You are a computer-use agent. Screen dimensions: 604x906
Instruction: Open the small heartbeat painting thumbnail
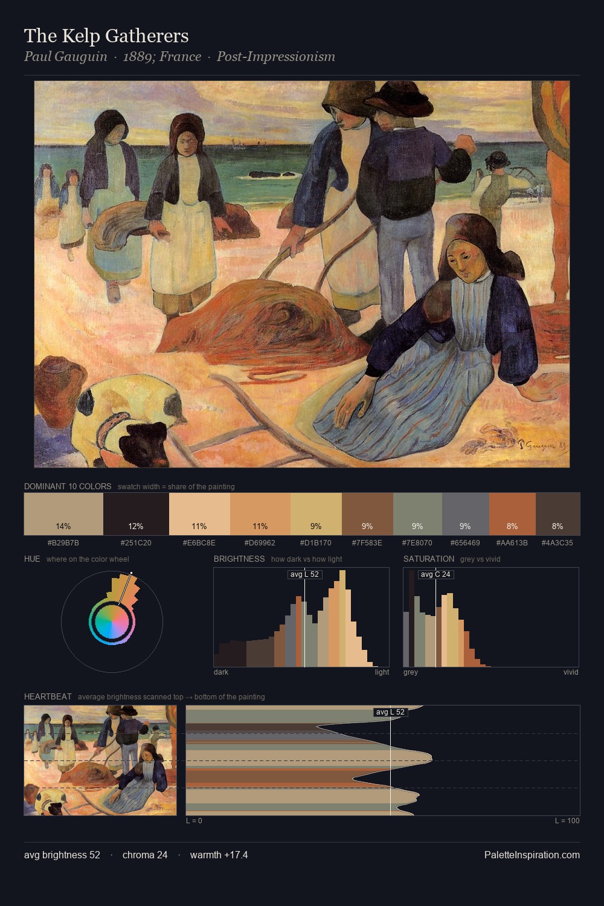[100, 760]
